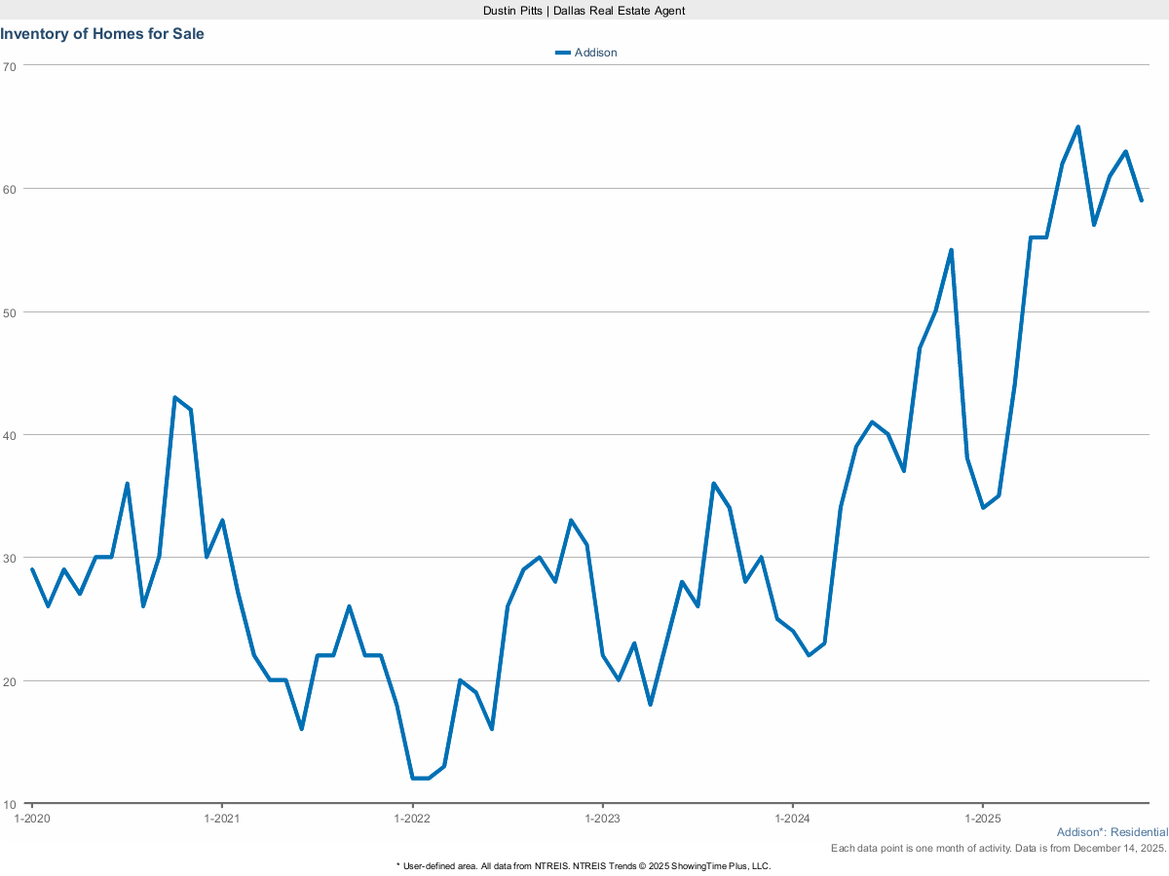1169x876 pixels.
Task: Click the lowest dip of the line near 1-2022
Action: coord(419,779)
